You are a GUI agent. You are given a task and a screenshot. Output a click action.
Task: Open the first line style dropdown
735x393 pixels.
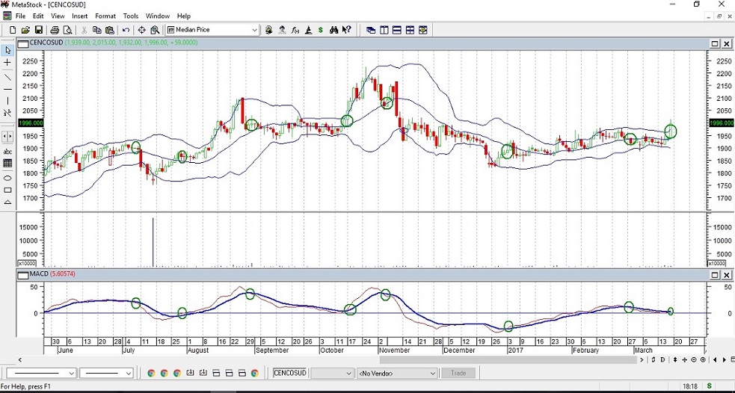click(72, 374)
